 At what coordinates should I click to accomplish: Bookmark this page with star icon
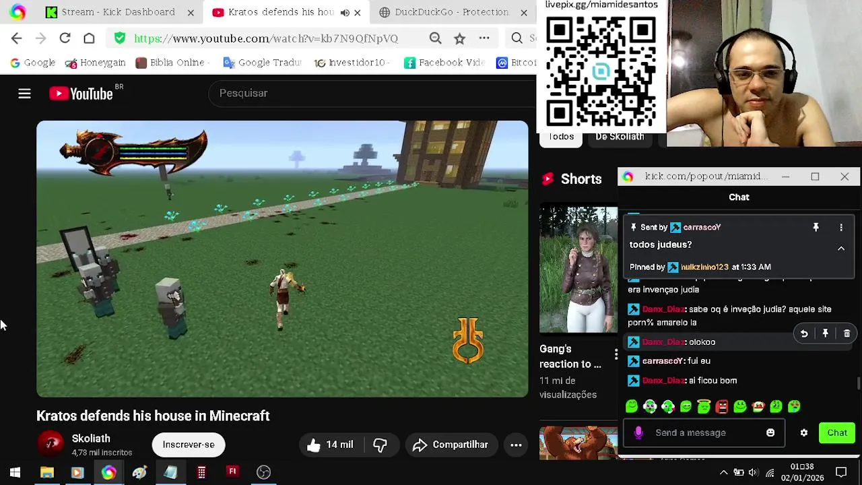tap(460, 38)
